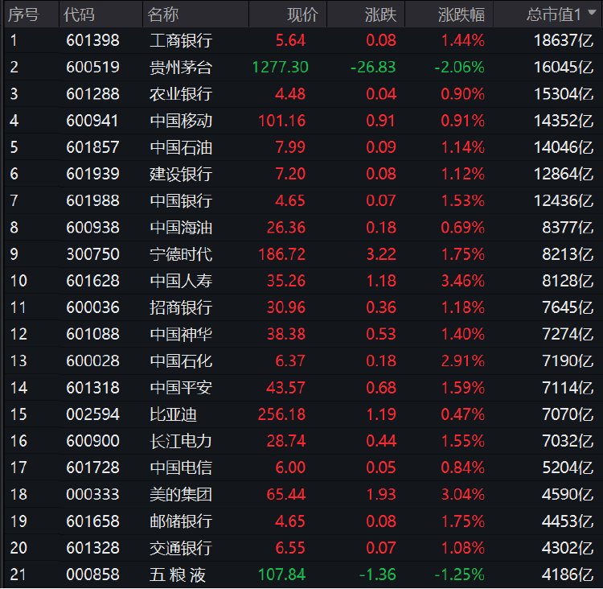Select stock name 宁德时代

click(181, 254)
